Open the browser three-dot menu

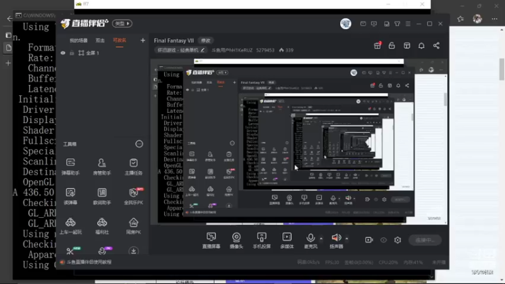[x=494, y=19]
